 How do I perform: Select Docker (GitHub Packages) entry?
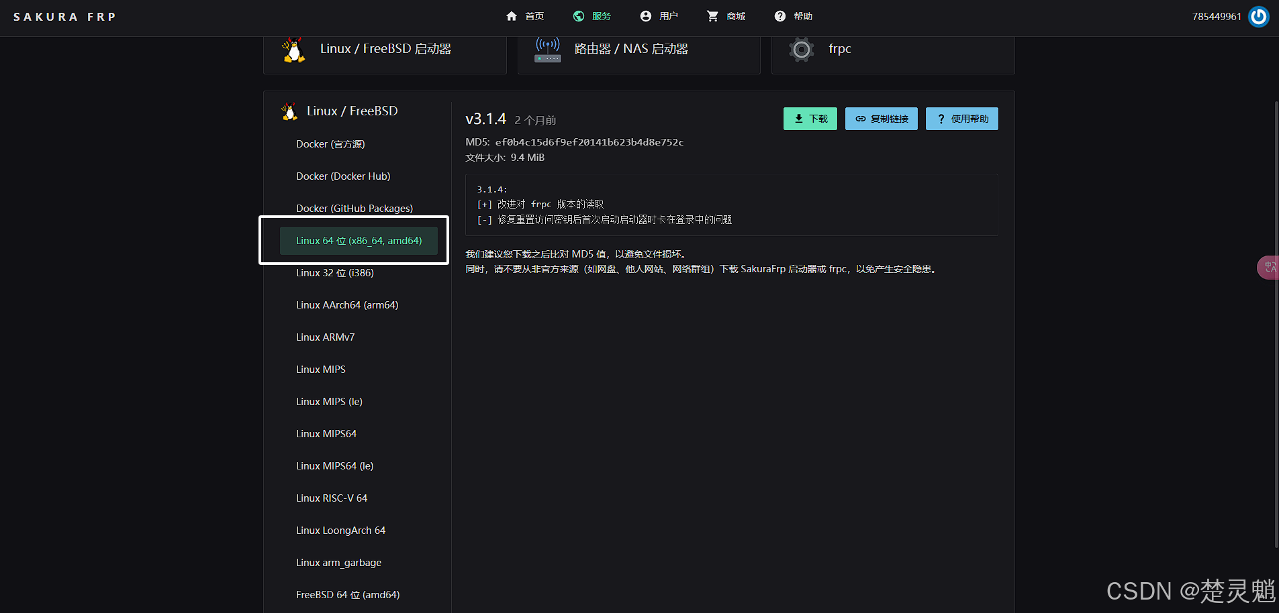(x=359, y=209)
